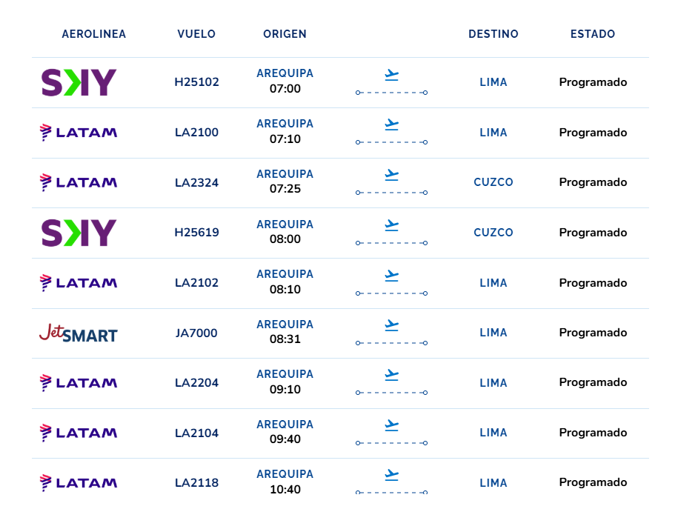Click the departure plane icon for flight JA7000
The image size is (678, 509).
[392, 325]
